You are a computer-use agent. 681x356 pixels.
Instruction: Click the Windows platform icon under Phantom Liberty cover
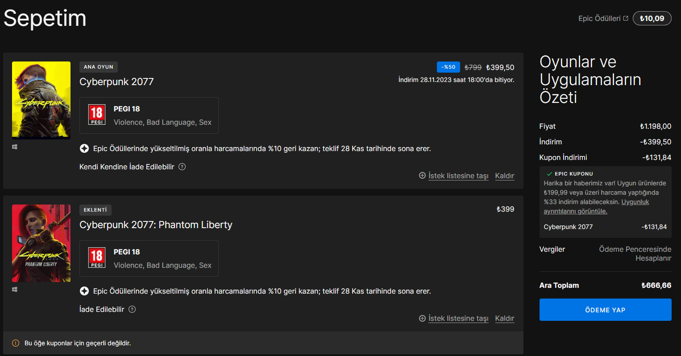click(15, 290)
